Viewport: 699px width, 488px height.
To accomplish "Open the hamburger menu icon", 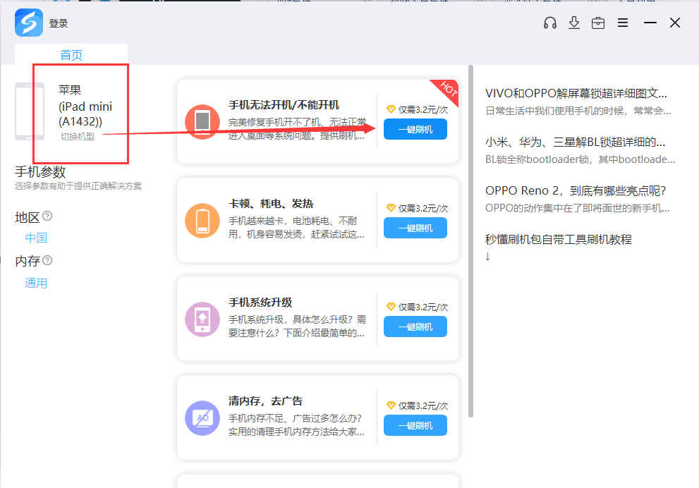I will tap(623, 23).
